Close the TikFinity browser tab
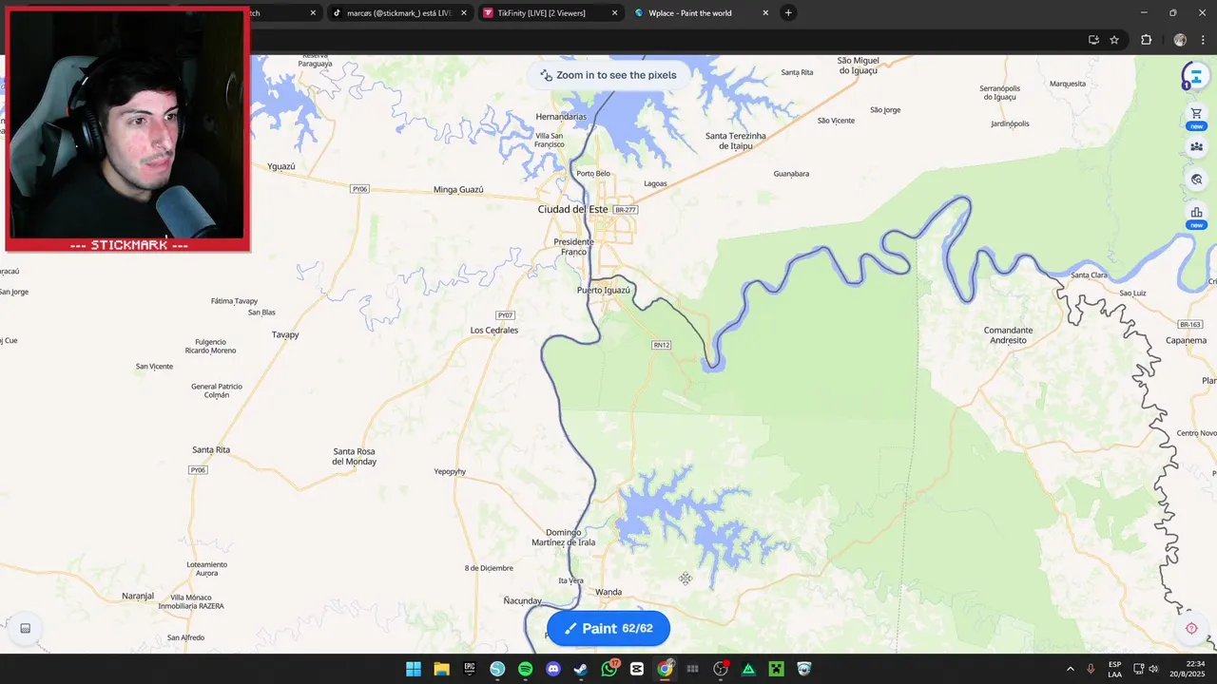Viewport: 1217px width, 684px height. (x=614, y=13)
